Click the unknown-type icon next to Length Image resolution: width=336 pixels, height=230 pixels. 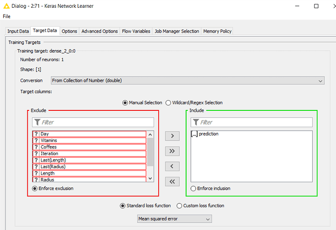(36, 173)
